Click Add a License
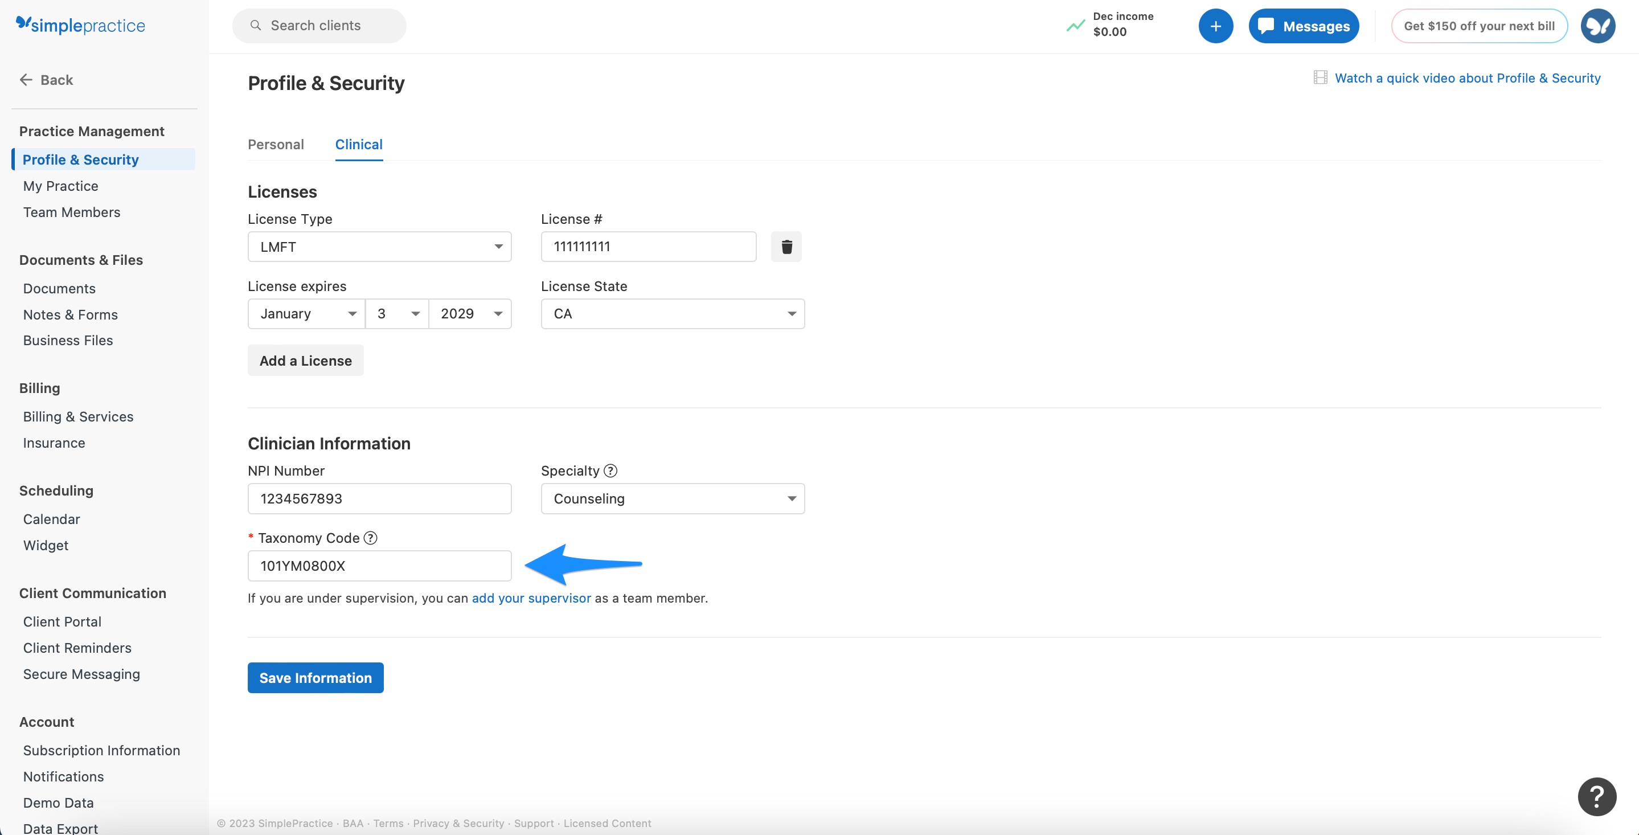Viewport: 1639px width, 835px height. pyautogui.click(x=305, y=360)
